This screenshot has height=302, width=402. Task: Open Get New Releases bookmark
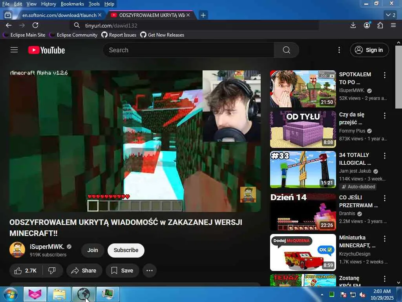point(162,35)
